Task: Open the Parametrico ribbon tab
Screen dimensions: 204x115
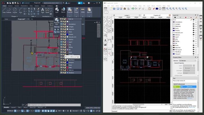Action: [24, 6]
